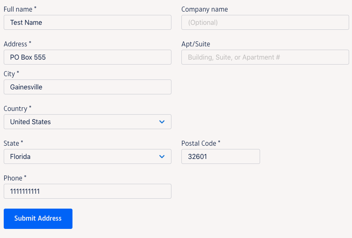
Task: Click the "Phone" label text
Action: click(13, 178)
